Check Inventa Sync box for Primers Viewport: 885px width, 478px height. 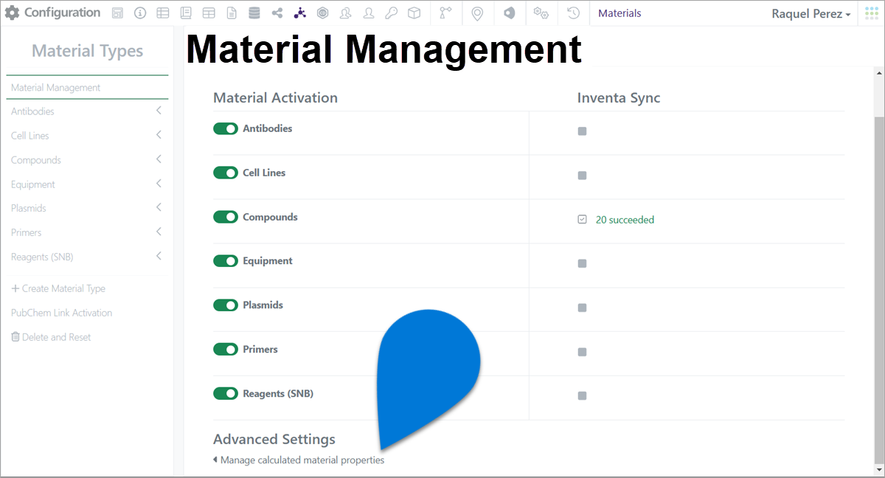[582, 352]
